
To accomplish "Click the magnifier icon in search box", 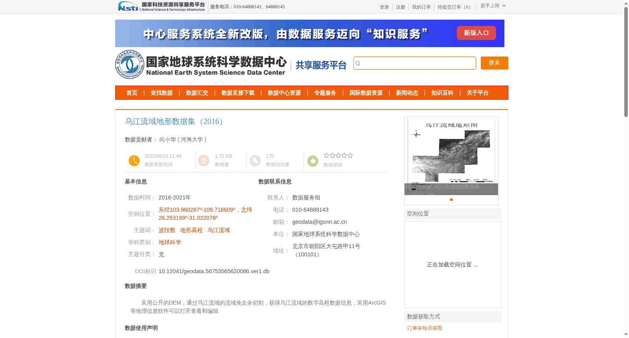I will pyautogui.click(x=358, y=63).
